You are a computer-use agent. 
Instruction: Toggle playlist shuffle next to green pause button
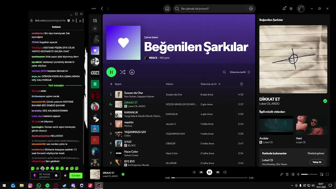(x=123, y=72)
